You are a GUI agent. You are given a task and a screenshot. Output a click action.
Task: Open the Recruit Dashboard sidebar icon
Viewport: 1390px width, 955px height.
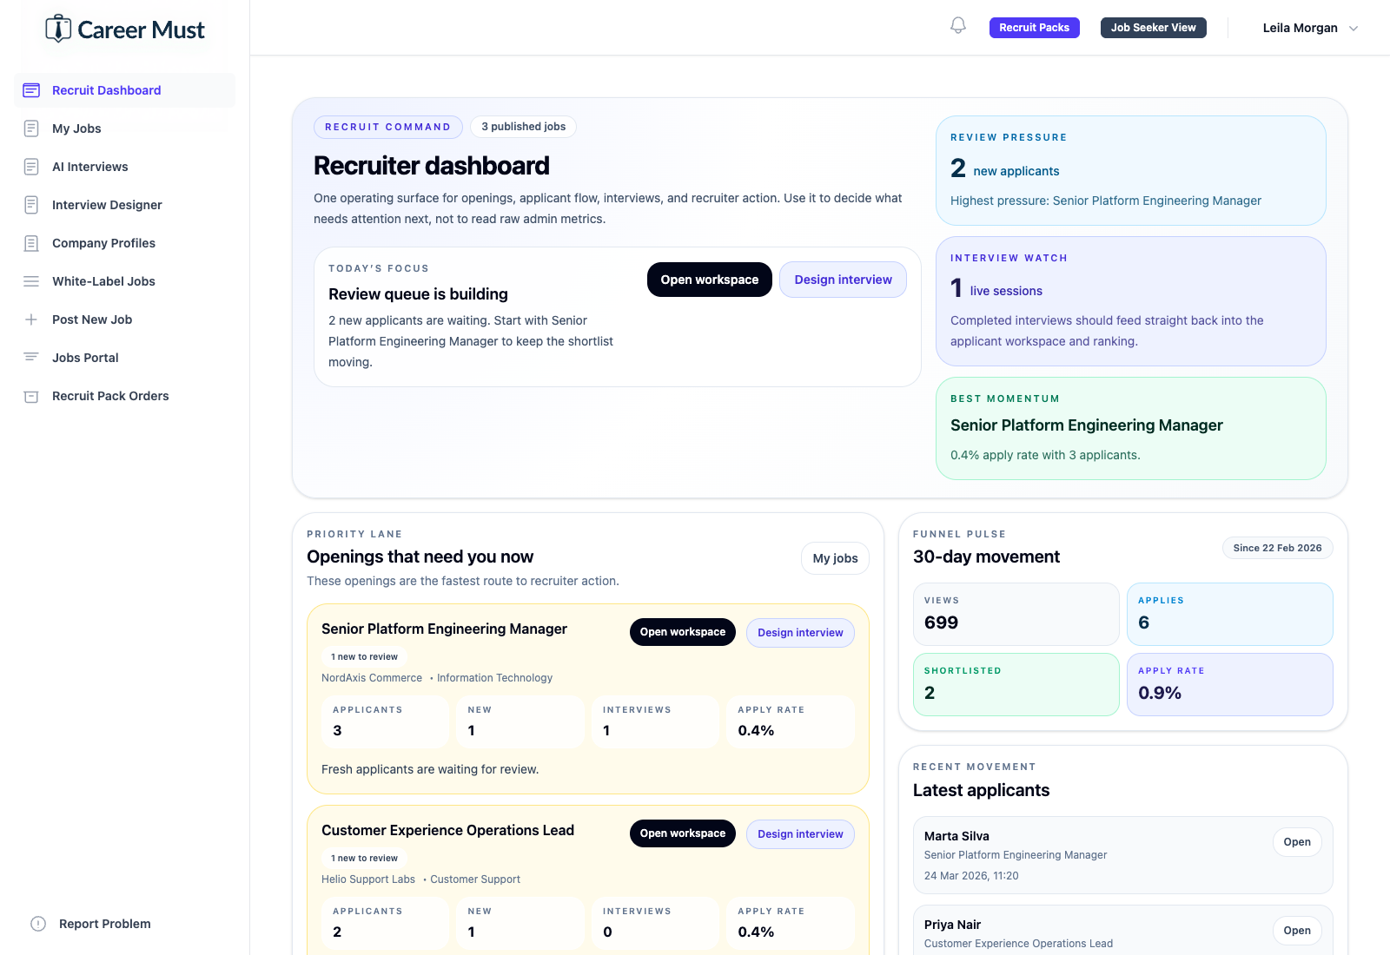coord(31,89)
